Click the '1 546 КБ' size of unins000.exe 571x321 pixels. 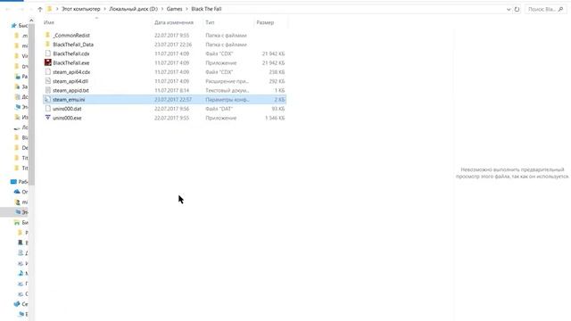tap(275, 118)
